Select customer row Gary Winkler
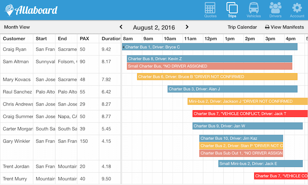This screenshot has width=308, height=185. coord(16,141)
